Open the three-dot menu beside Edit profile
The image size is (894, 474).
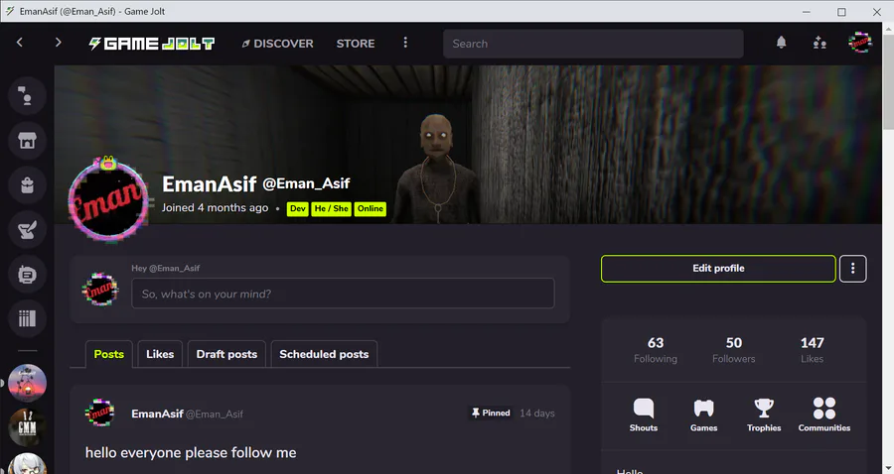pos(853,269)
